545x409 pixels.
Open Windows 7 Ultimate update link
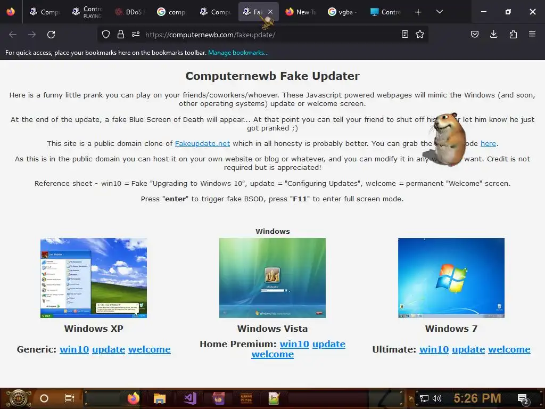pos(468,349)
